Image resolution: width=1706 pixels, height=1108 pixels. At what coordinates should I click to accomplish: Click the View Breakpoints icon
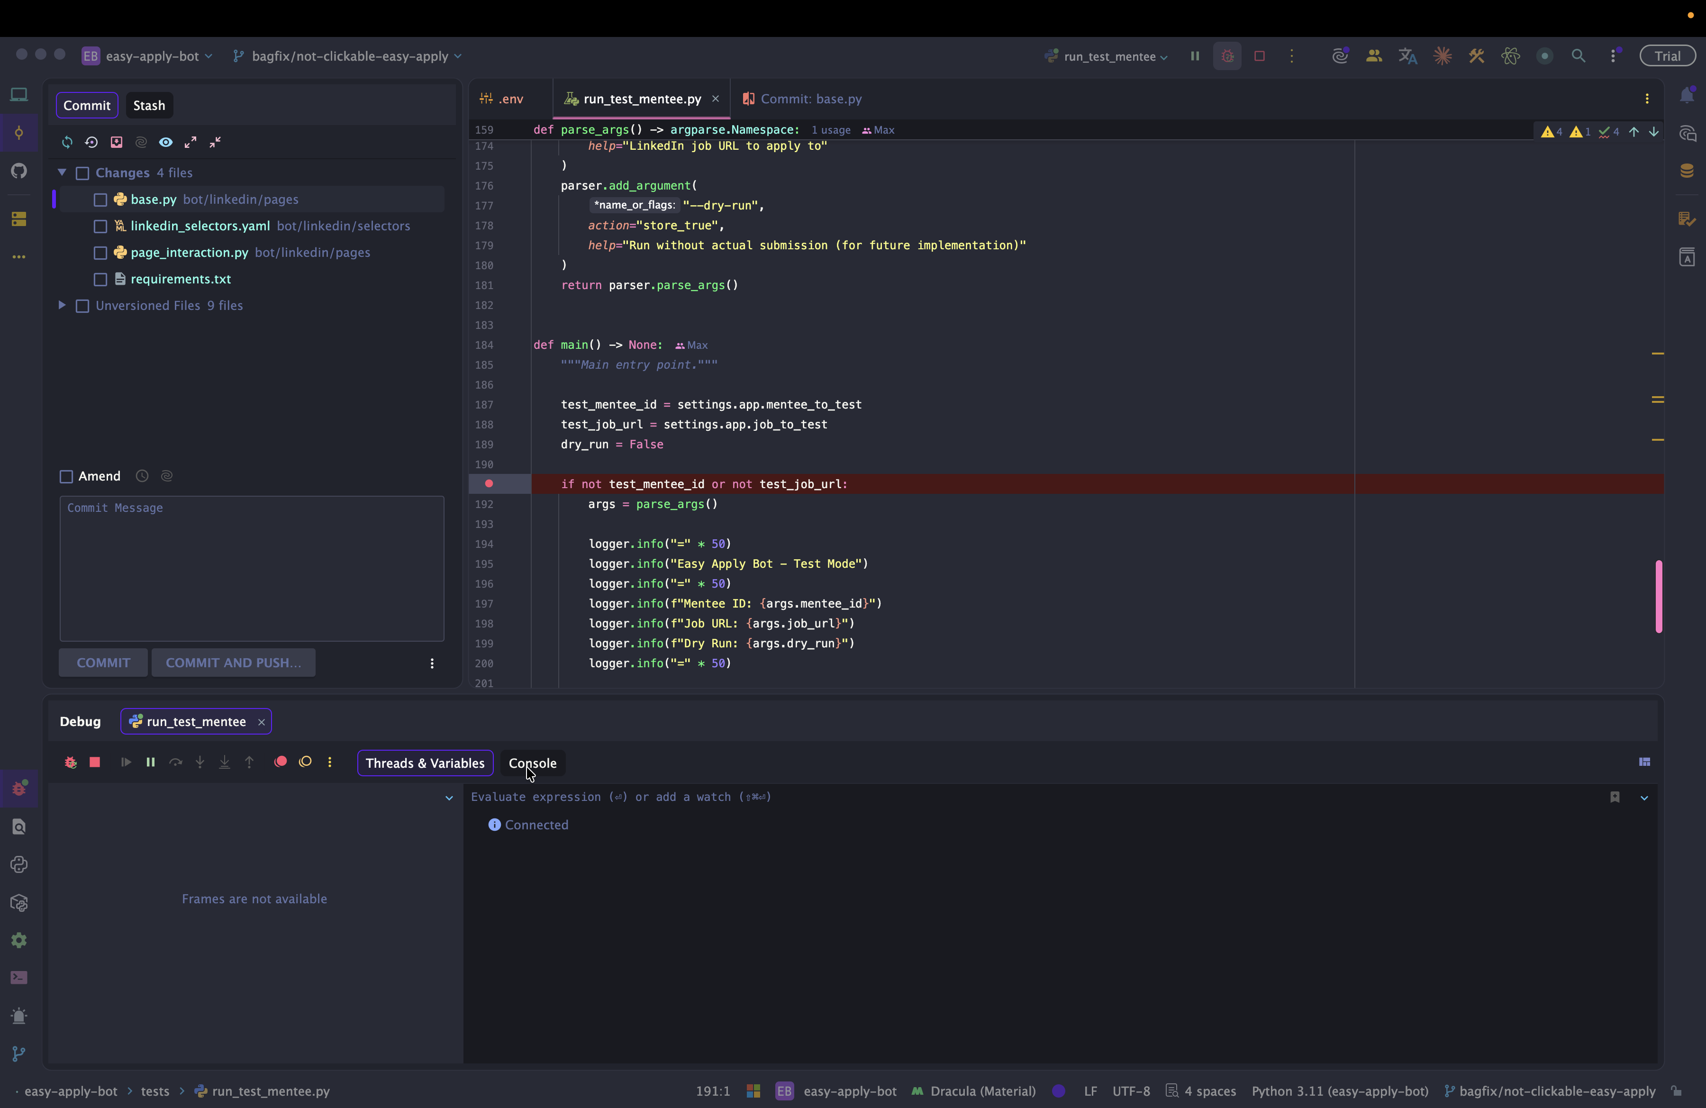tap(280, 762)
